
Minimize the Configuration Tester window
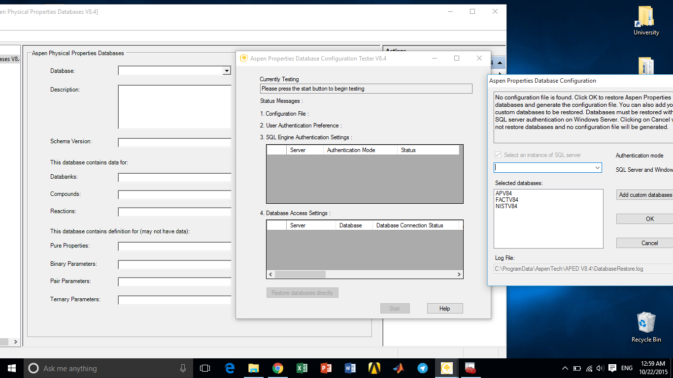click(435, 58)
